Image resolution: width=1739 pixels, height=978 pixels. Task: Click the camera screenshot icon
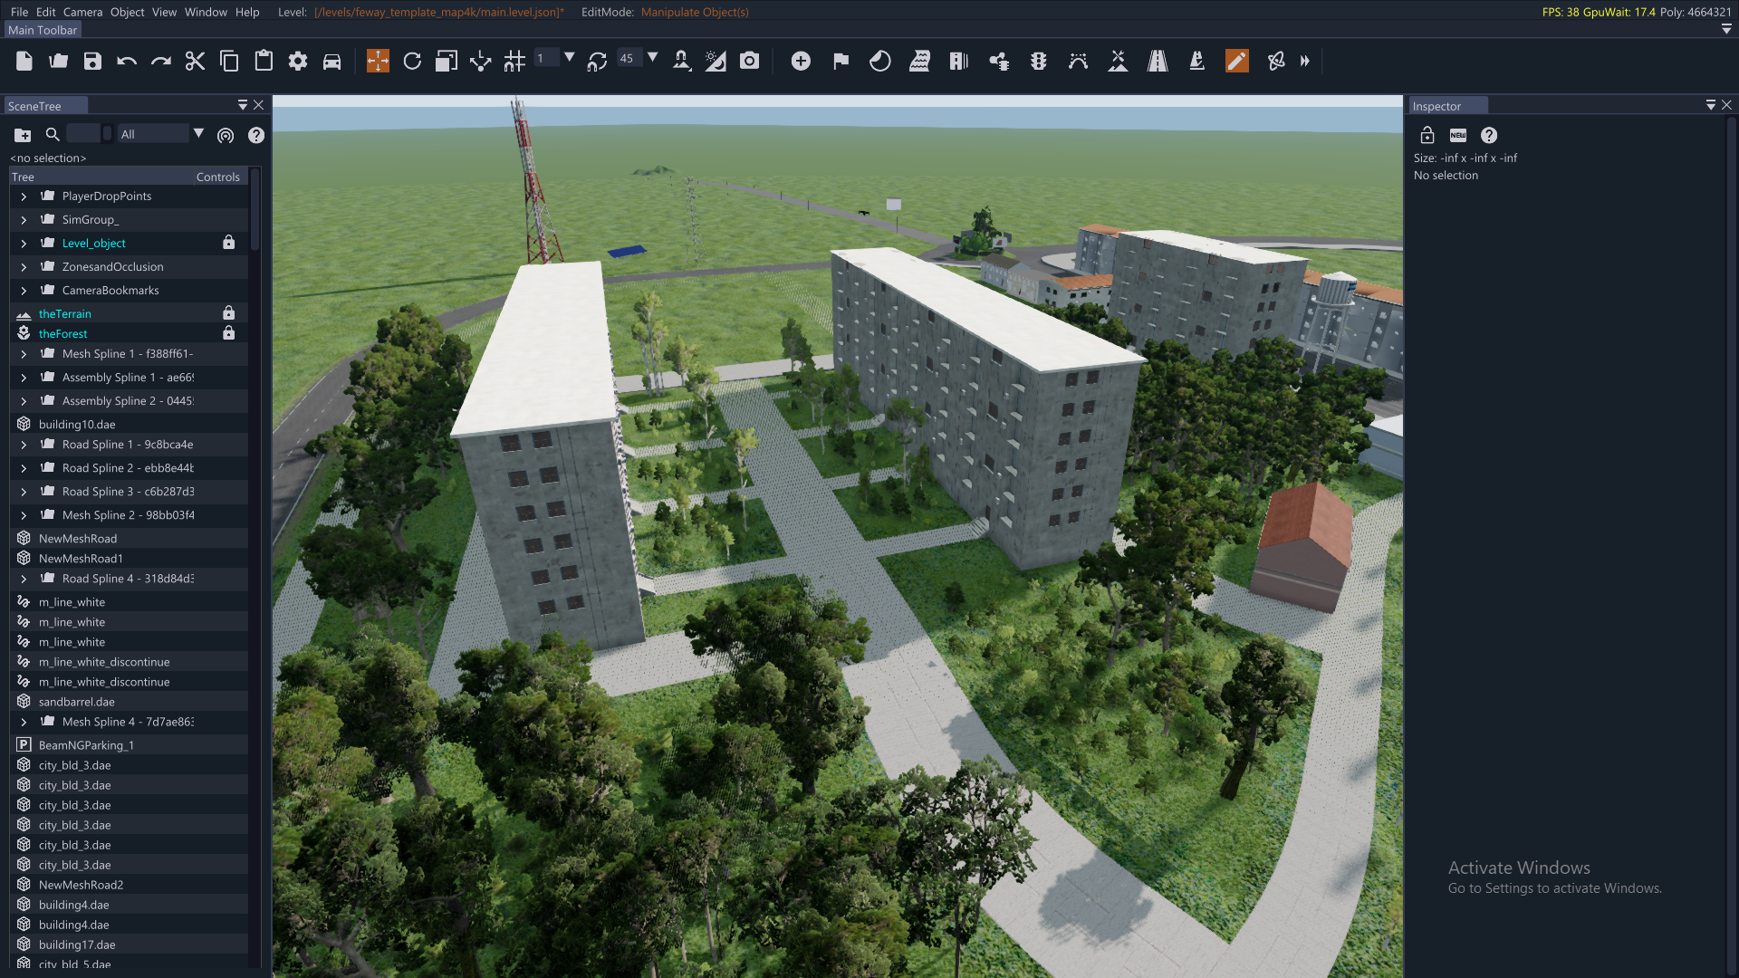[749, 62]
